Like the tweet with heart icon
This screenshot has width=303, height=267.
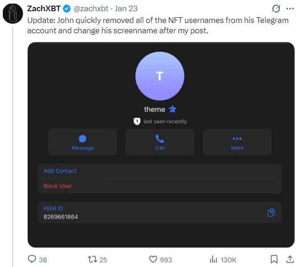[x=153, y=259]
